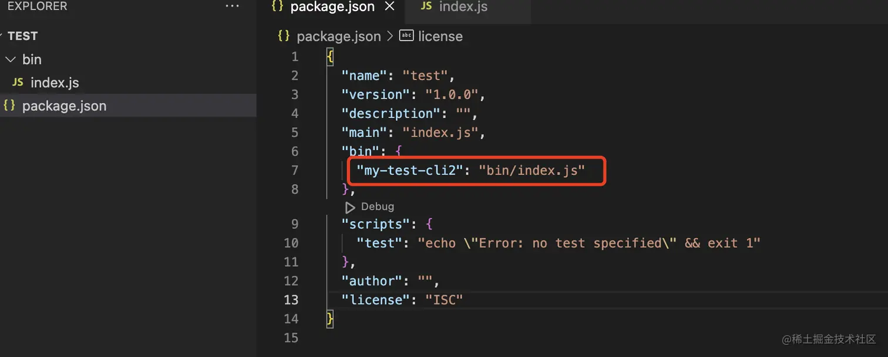Viewport: 888px width, 357px height.
Task: Select the package.json editor tab
Action: pos(332,7)
